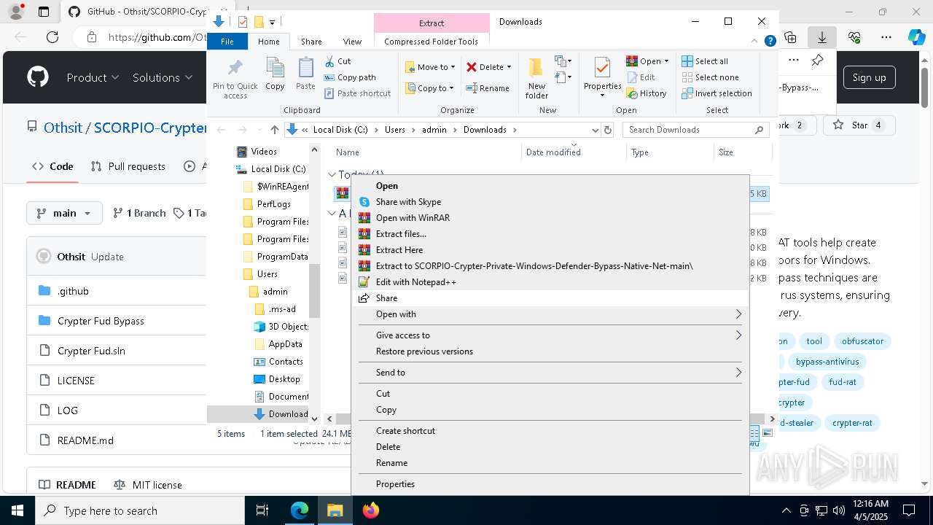Click GitHub octocat logo

pyautogui.click(x=38, y=77)
